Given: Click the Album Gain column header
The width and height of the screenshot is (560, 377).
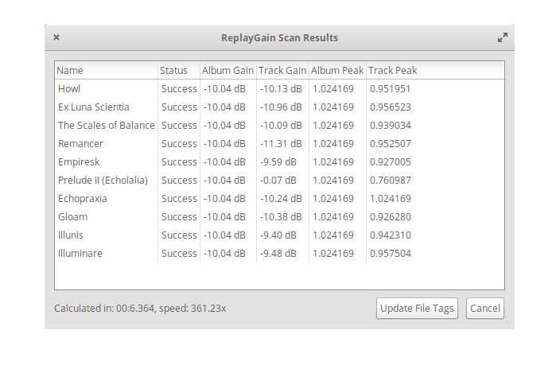Looking at the screenshot, I should coord(227,71).
